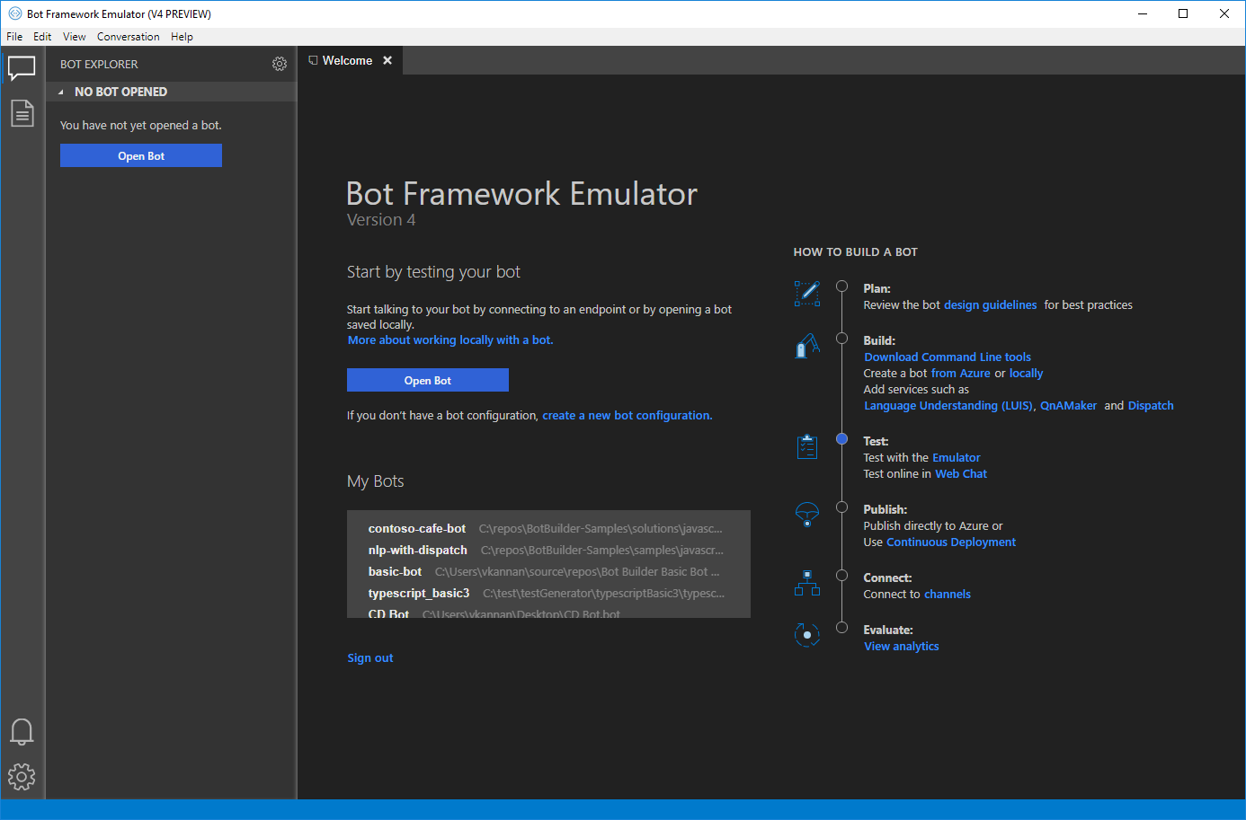Click the Connect step network icon
The image size is (1246, 820).
click(x=807, y=583)
